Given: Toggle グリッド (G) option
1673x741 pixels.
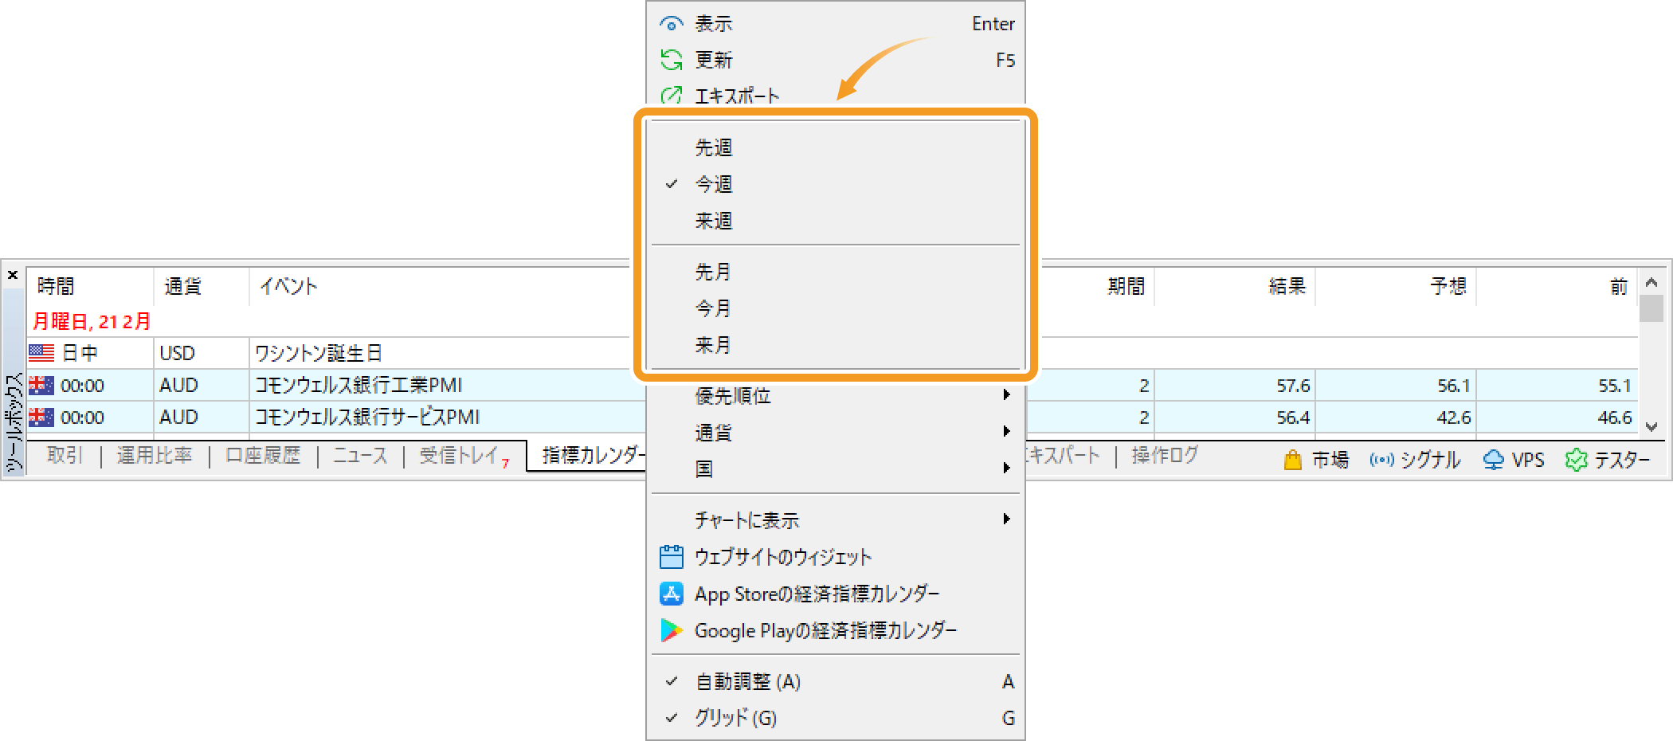Looking at the screenshot, I should coord(836,718).
